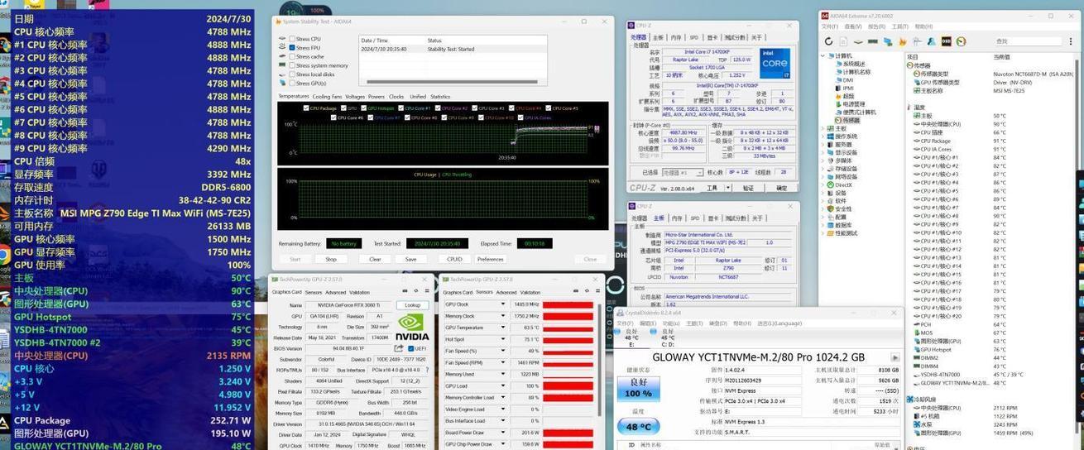This screenshot has height=450, width=1084.
Task: Click the Clear button in stability test
Action: [375, 259]
